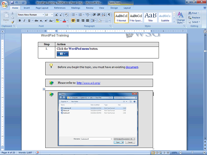Save the document from Quick Access toolbar
The width and height of the screenshot is (207, 155).
(12, 3)
